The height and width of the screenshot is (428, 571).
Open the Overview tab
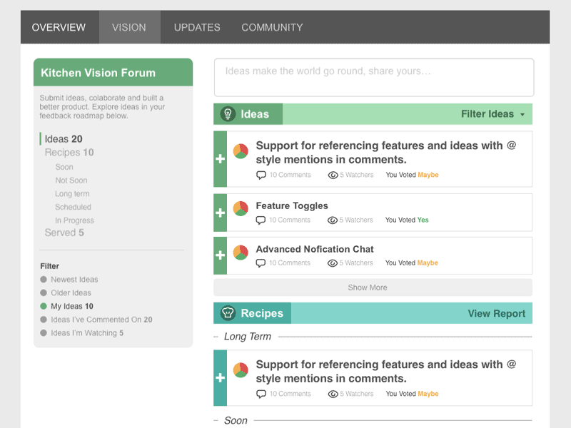(59, 27)
